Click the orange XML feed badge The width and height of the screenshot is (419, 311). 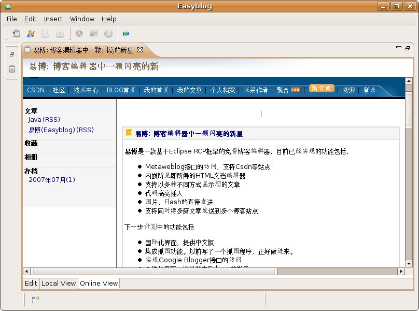(x=296, y=90)
